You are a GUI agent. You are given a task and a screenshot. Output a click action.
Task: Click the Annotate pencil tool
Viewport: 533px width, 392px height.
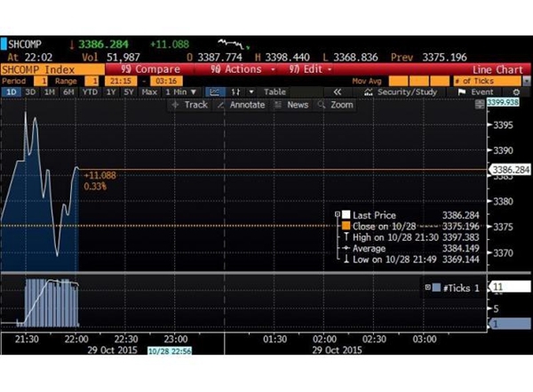[x=241, y=105]
